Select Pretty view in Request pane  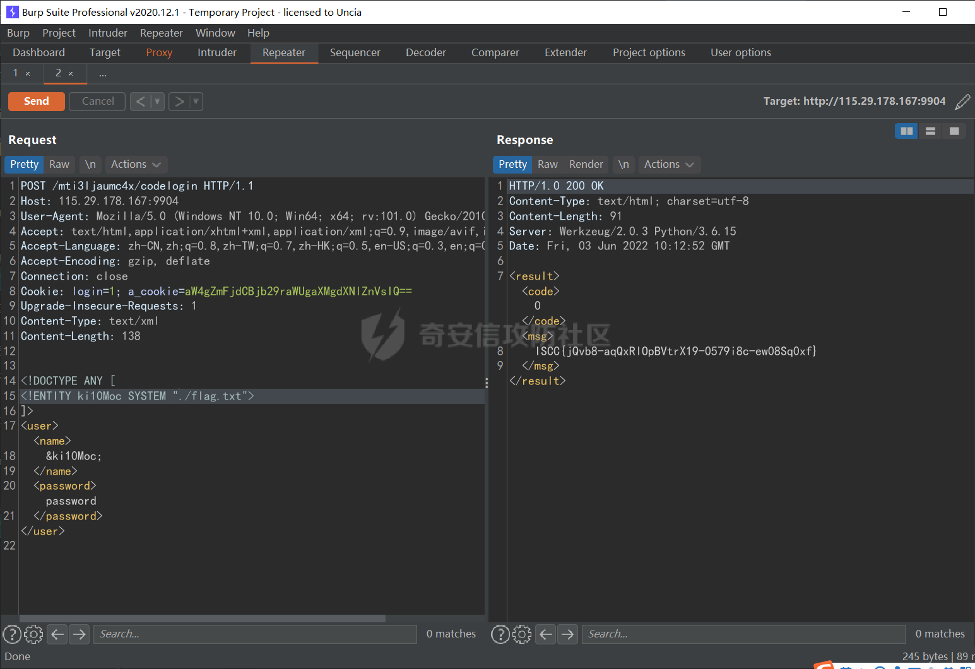click(24, 164)
